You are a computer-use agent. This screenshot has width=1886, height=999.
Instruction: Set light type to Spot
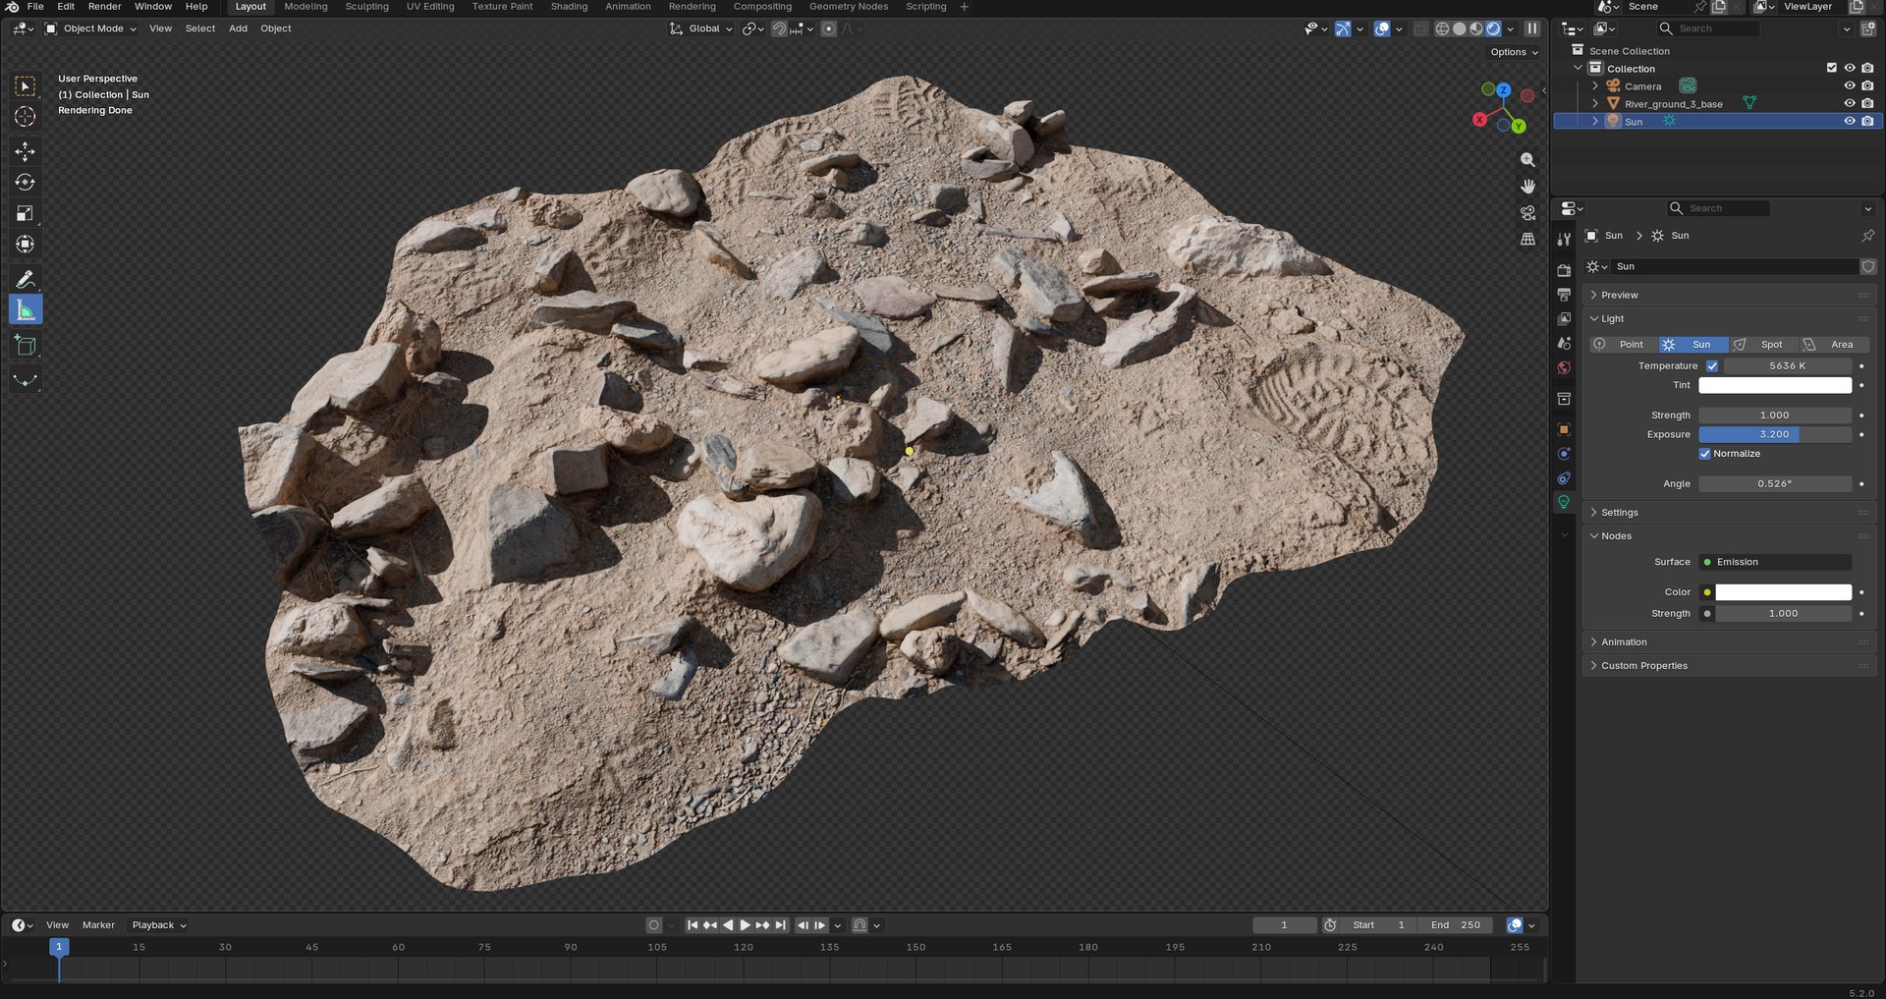(x=1764, y=345)
